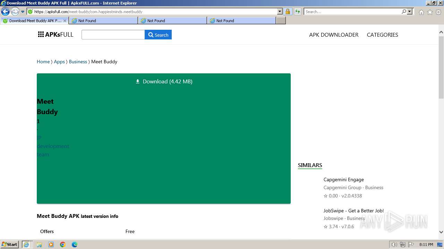The height and width of the screenshot is (249, 444).
Task: Click the Meet Buddy APK latest version info heading
Action: tap(77, 216)
